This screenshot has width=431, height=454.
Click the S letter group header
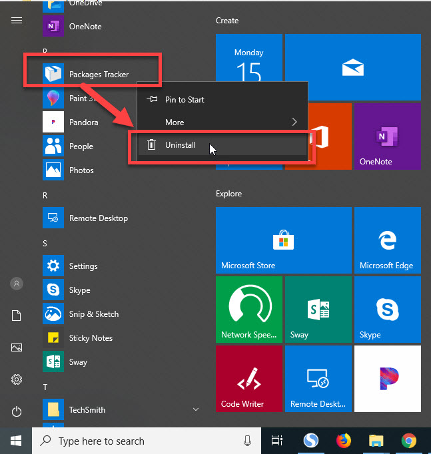point(45,244)
